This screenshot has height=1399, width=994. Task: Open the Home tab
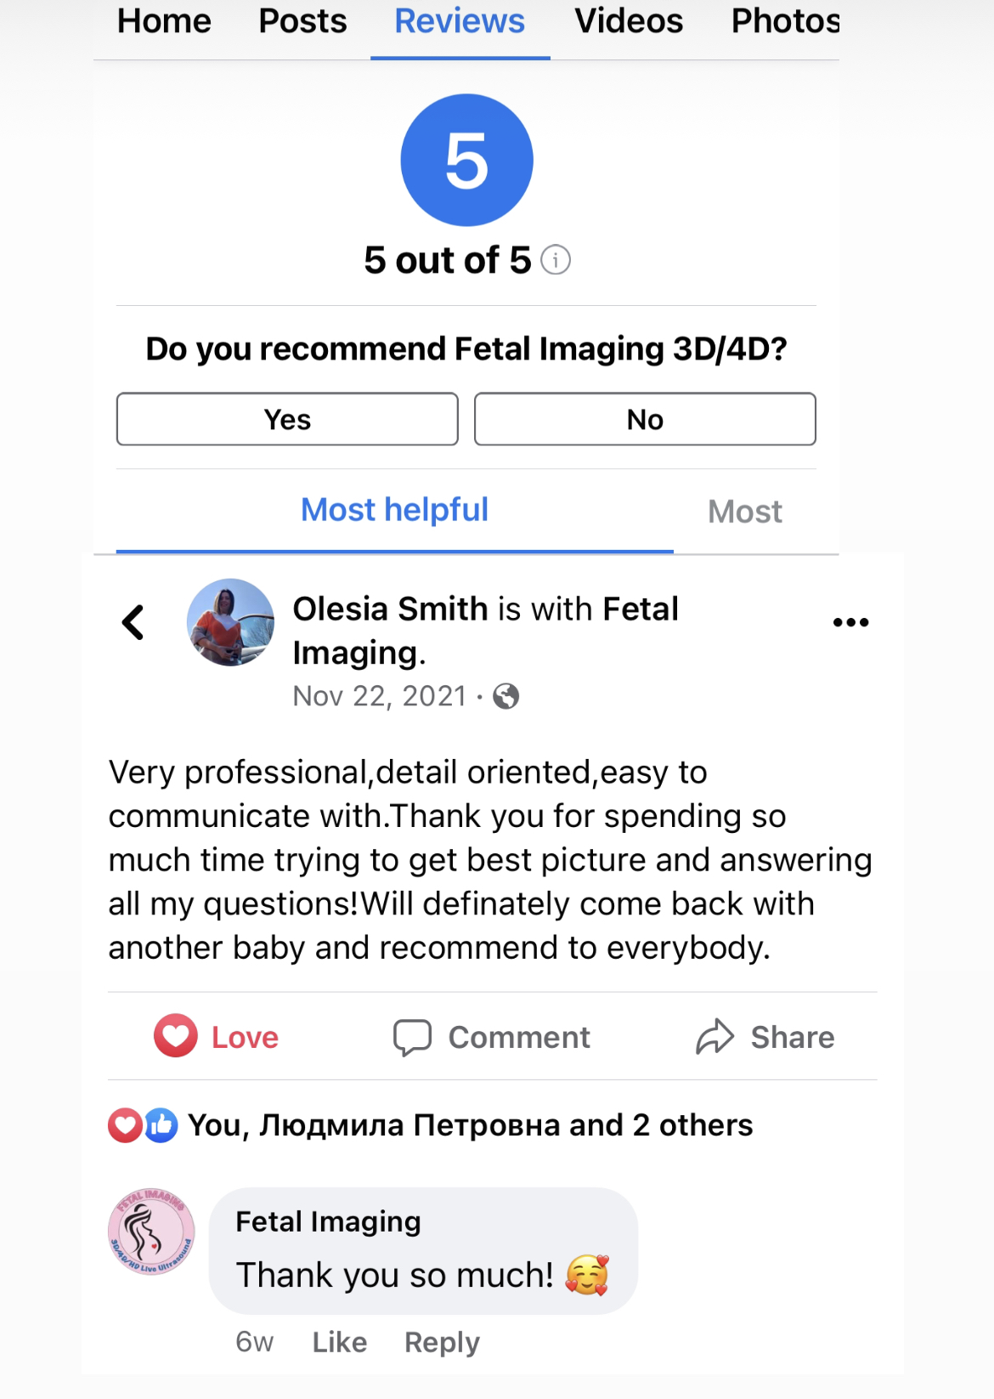coord(164,21)
